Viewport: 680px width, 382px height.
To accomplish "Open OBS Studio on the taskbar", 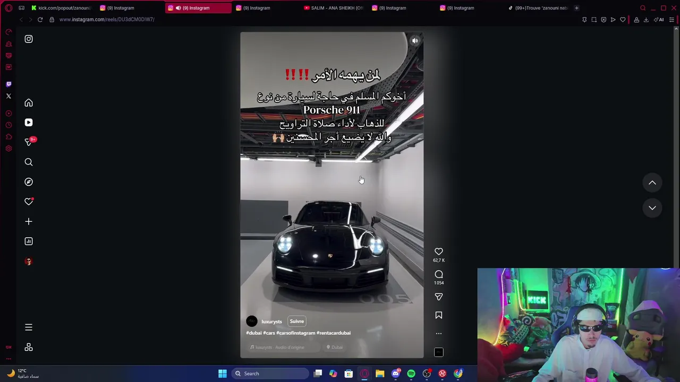I will click(x=427, y=374).
